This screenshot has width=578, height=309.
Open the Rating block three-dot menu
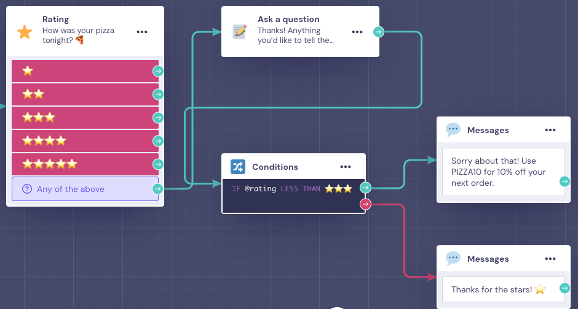pos(142,32)
